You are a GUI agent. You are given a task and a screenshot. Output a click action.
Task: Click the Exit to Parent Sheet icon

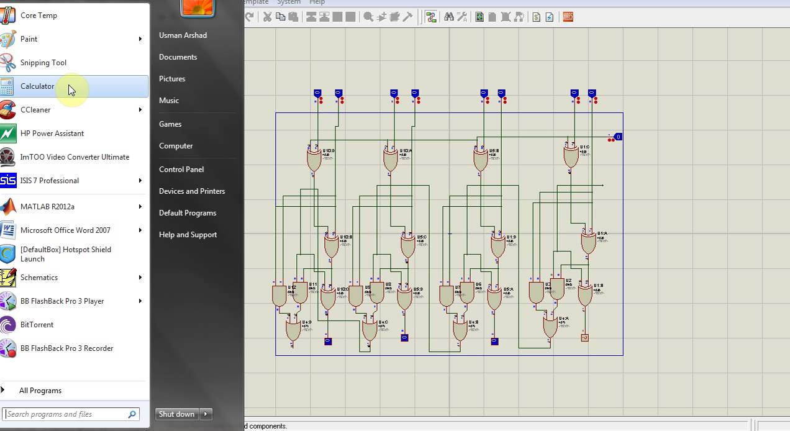click(519, 17)
